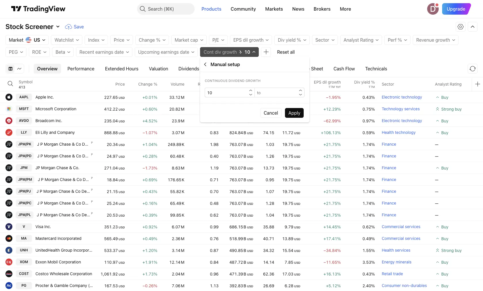Expand the Sector filter dropdown
The image size is (483, 291).
325,40
